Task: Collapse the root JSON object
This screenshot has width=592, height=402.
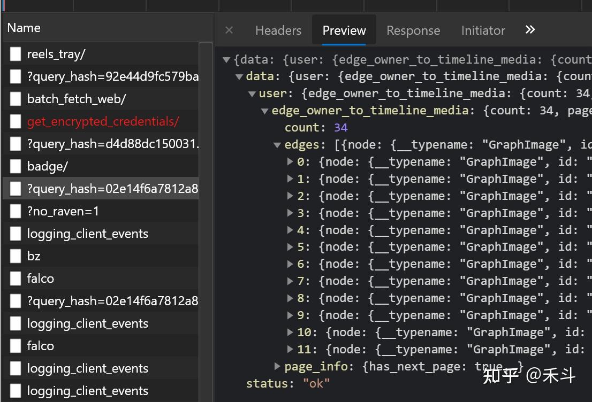Action: [x=226, y=59]
